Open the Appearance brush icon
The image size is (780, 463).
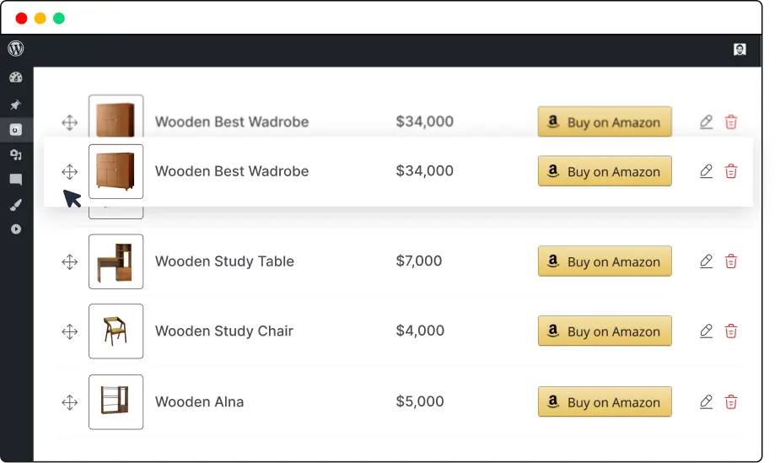pyautogui.click(x=16, y=204)
